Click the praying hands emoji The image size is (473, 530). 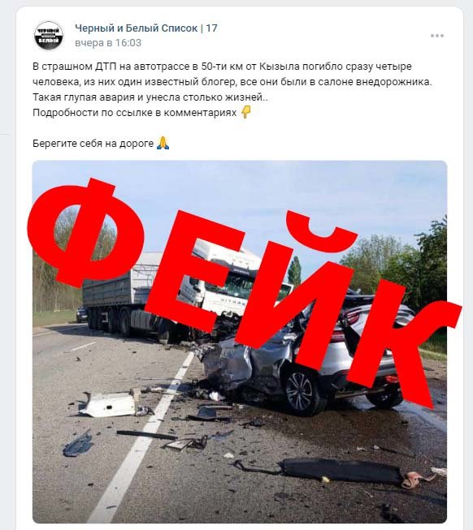coord(163,143)
